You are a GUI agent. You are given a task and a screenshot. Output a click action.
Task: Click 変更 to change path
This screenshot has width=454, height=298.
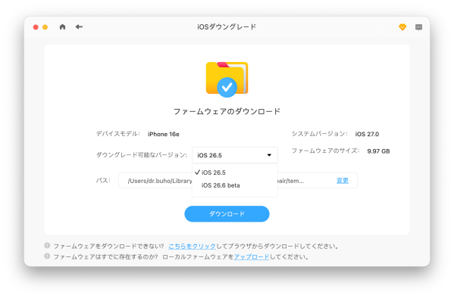343,181
